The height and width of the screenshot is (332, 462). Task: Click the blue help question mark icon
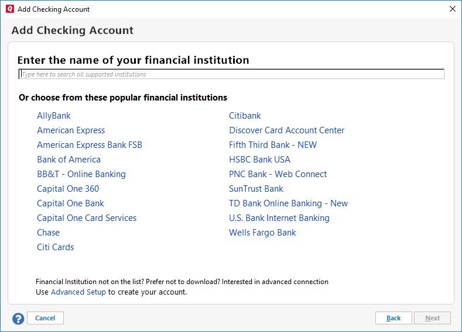point(18,319)
